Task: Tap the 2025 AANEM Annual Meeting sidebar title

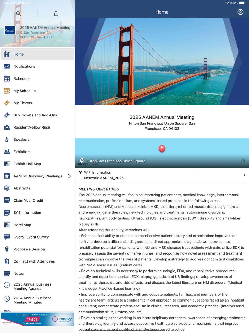Action: (45, 28)
